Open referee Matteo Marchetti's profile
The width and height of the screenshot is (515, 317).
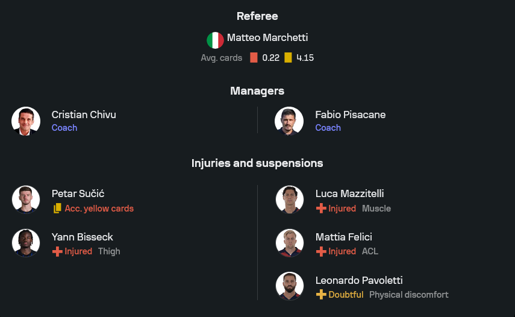267,38
